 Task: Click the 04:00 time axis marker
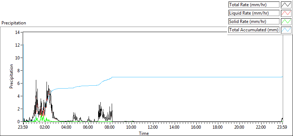[x=67, y=127]
